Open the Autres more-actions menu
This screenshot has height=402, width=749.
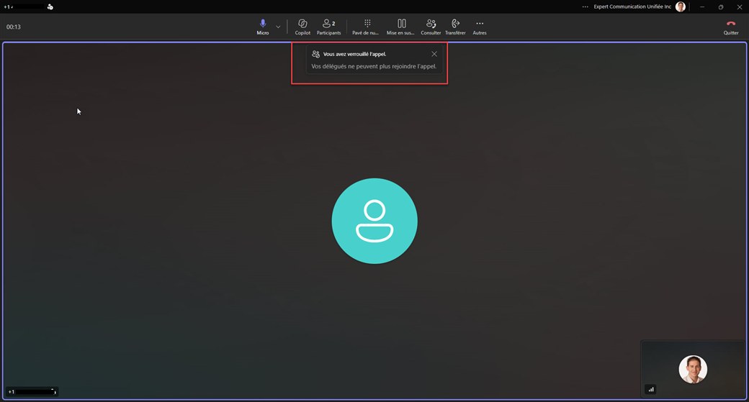(480, 27)
